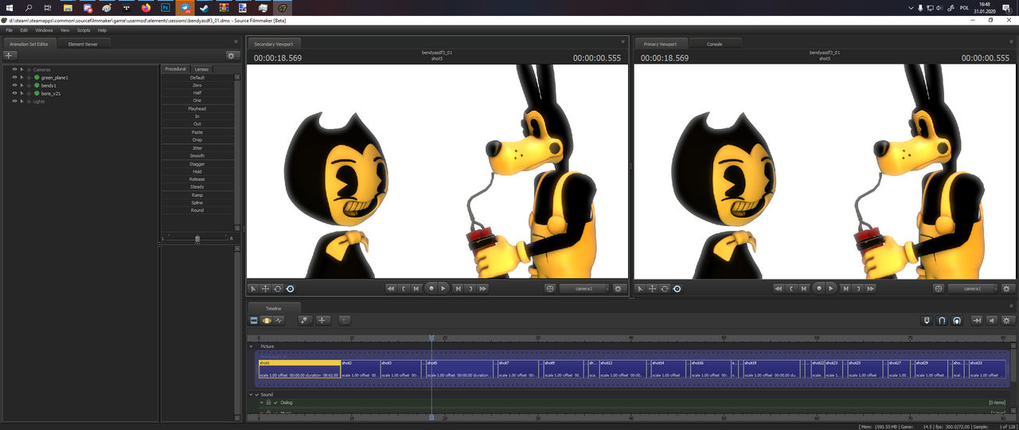1019x430 pixels.
Task: Toggle mute audio speaker in timeline
Action: 992,320
